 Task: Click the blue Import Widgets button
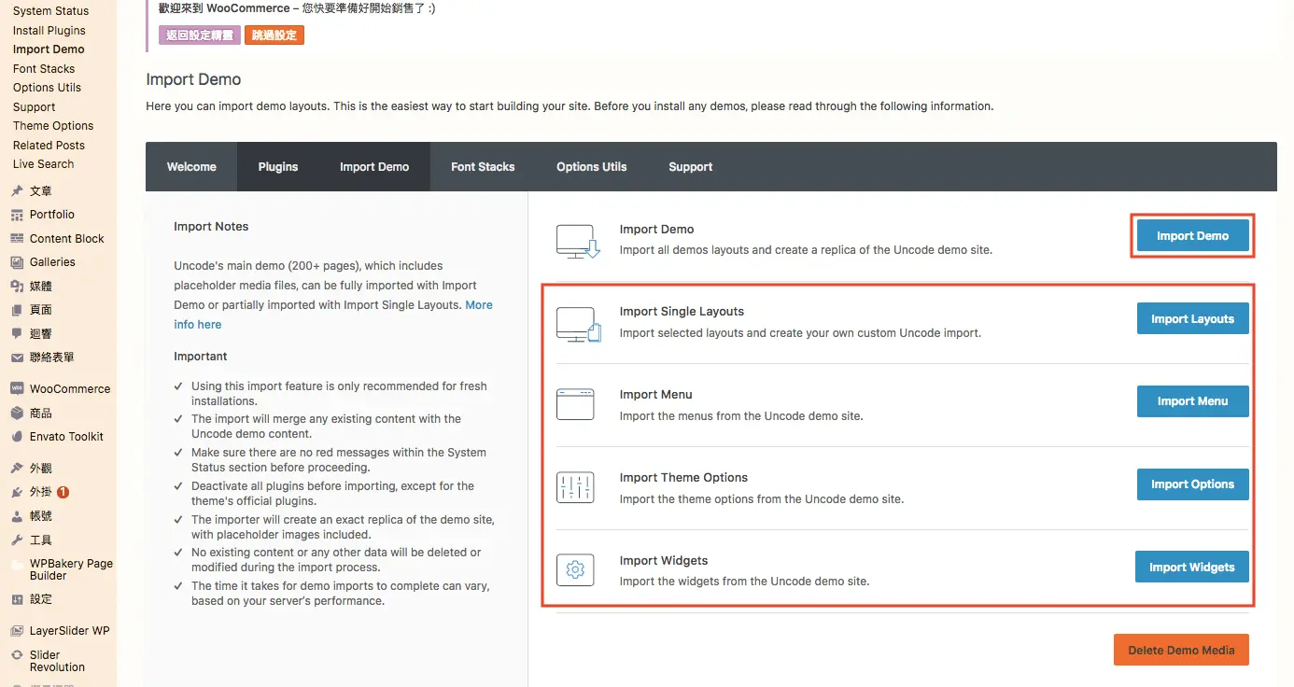point(1191,568)
